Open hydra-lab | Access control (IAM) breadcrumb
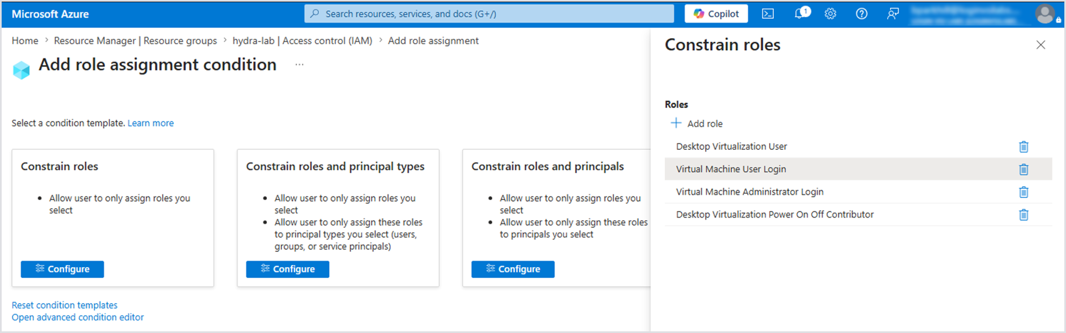The height and width of the screenshot is (333, 1066). click(302, 41)
